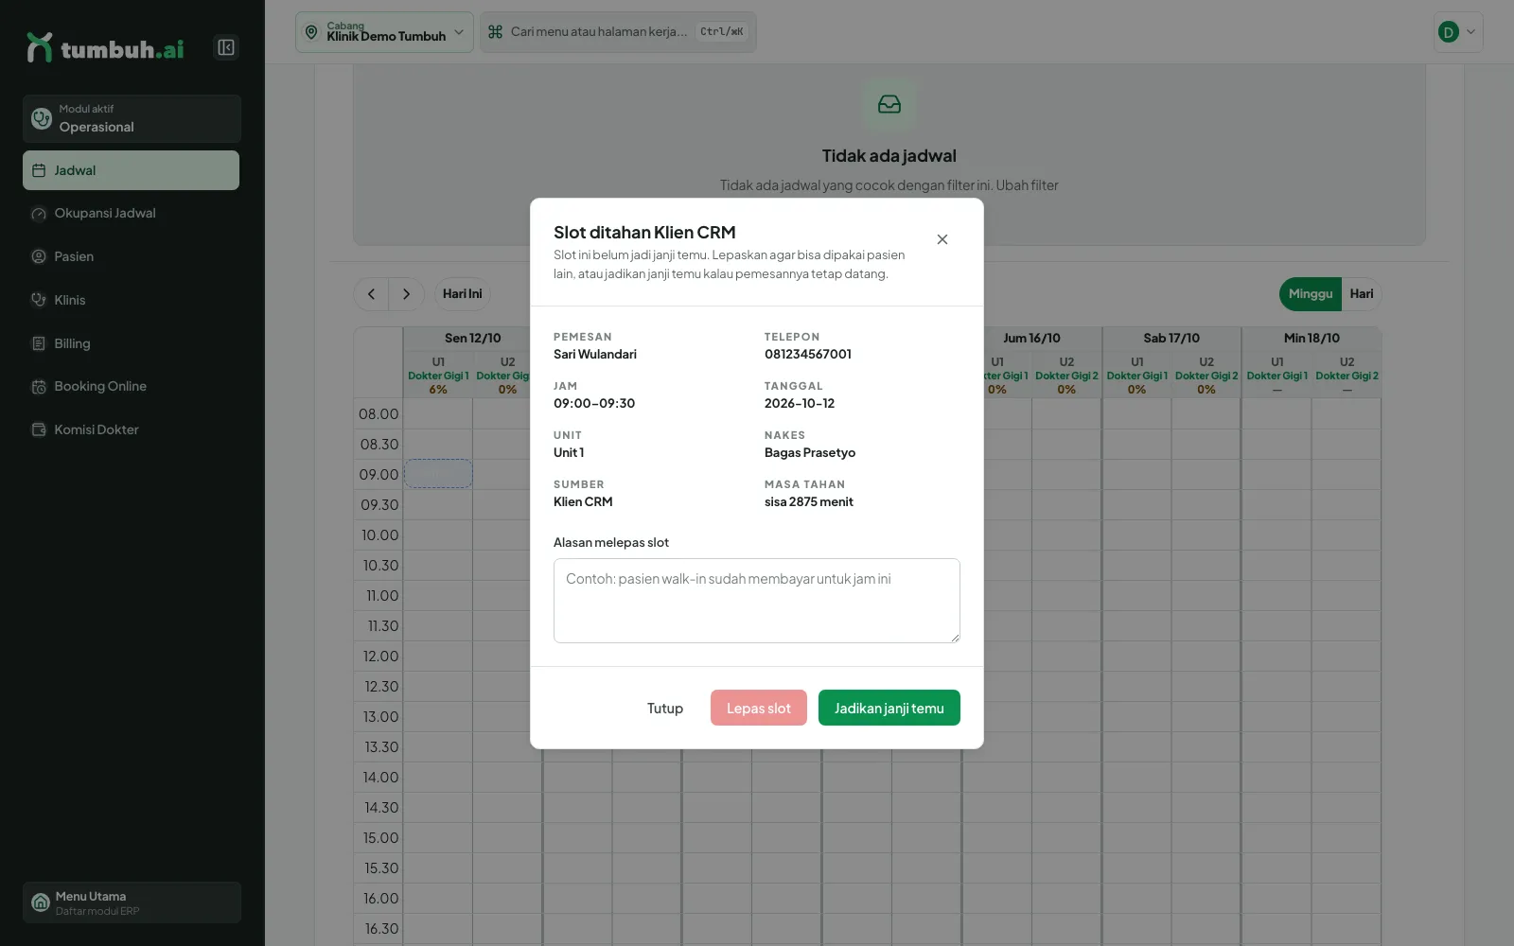Click the Menu Utama home icon
1514x946 pixels.
coord(41,902)
